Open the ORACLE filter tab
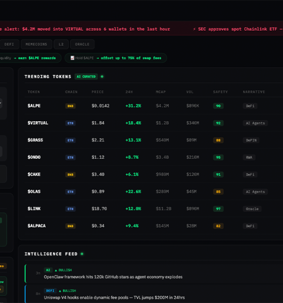The width and height of the screenshot is (283, 303). click(82, 44)
